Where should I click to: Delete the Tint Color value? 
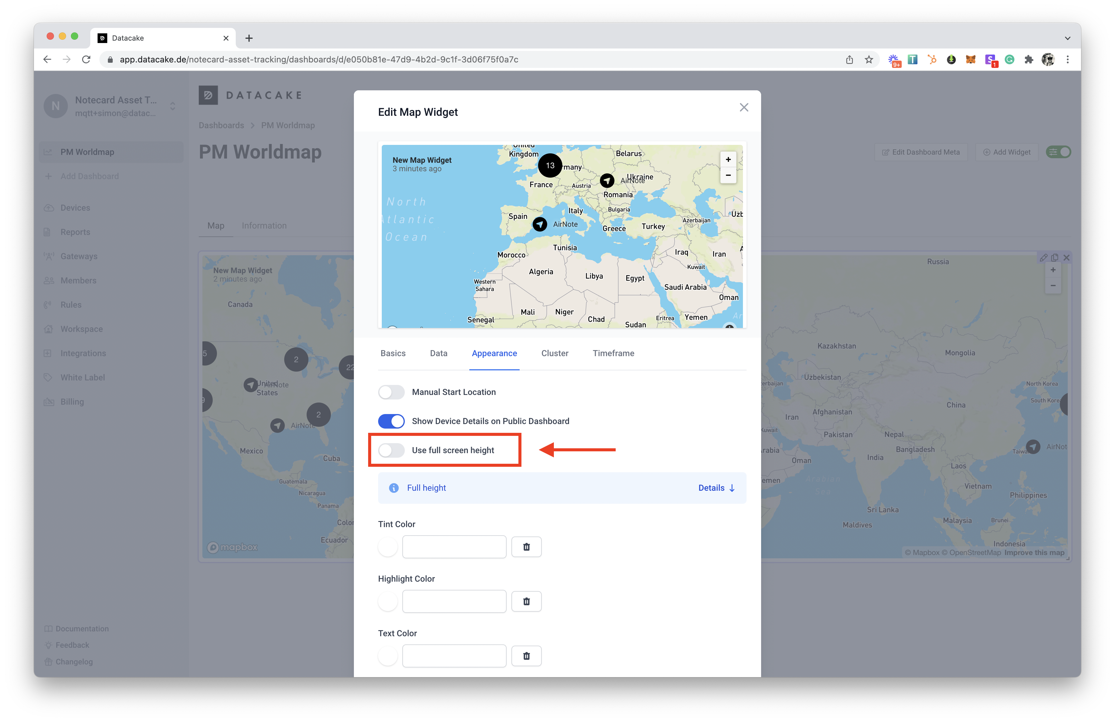click(x=526, y=547)
